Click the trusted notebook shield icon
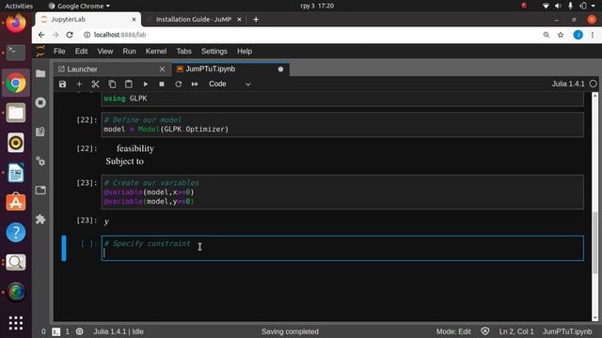 tap(485, 331)
